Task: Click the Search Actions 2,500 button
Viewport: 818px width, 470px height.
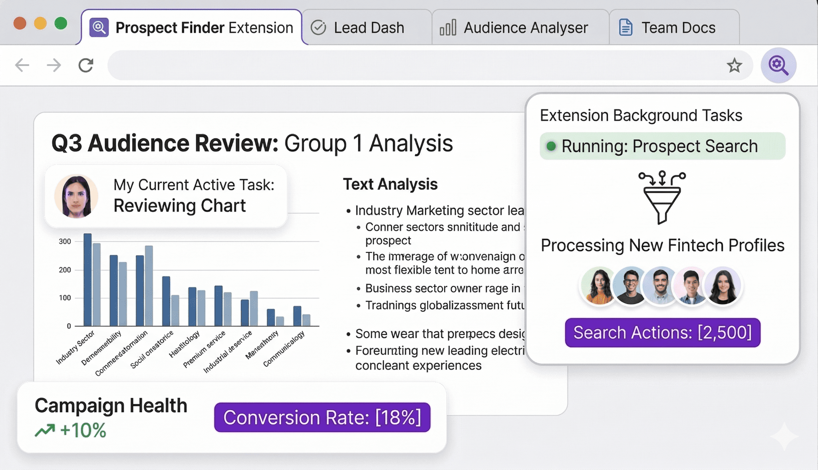Action: [662, 332]
